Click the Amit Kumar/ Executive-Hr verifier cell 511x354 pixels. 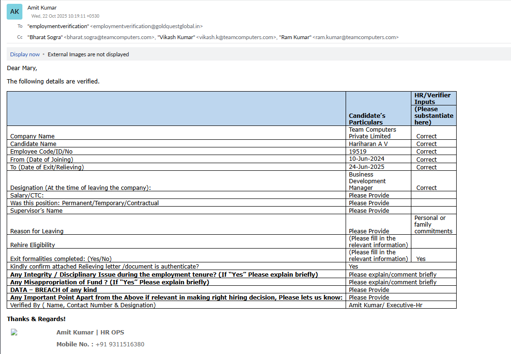385,305
